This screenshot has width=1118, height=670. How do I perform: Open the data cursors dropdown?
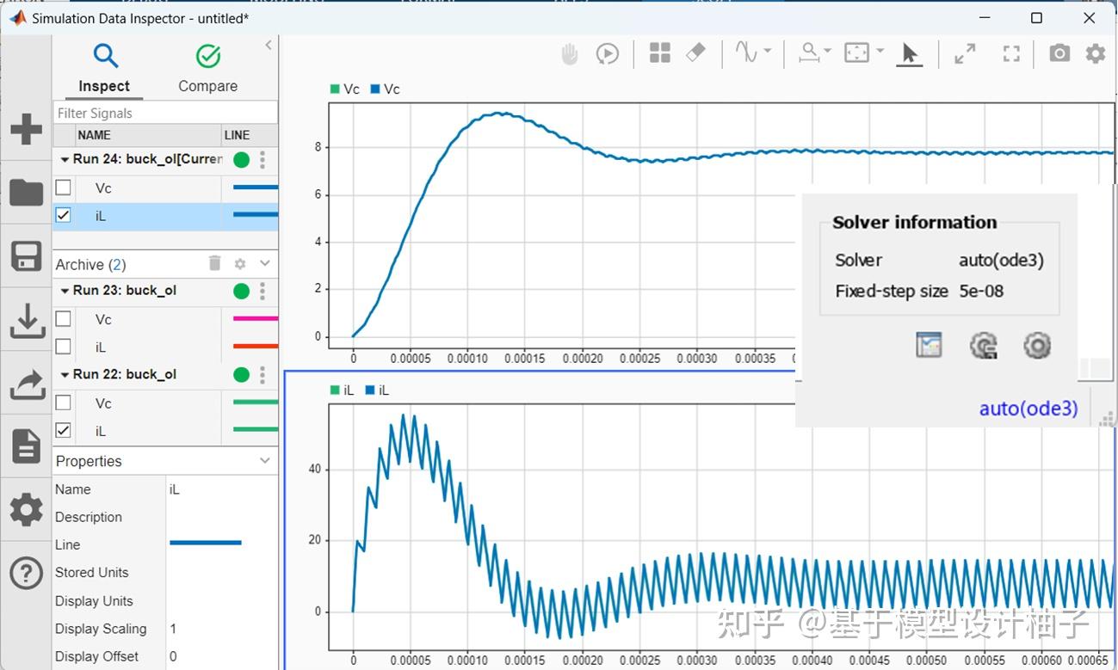[827, 52]
